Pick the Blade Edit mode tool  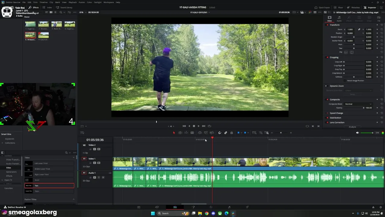(x=192, y=133)
